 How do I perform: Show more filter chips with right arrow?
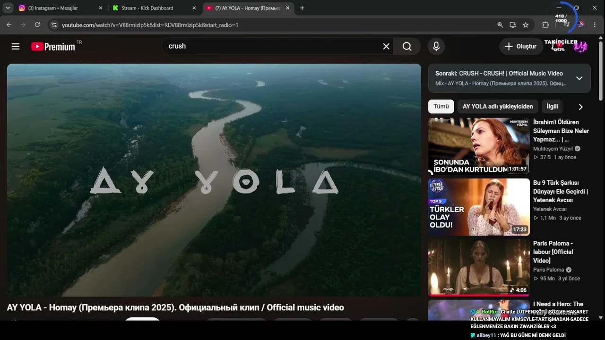(580, 107)
